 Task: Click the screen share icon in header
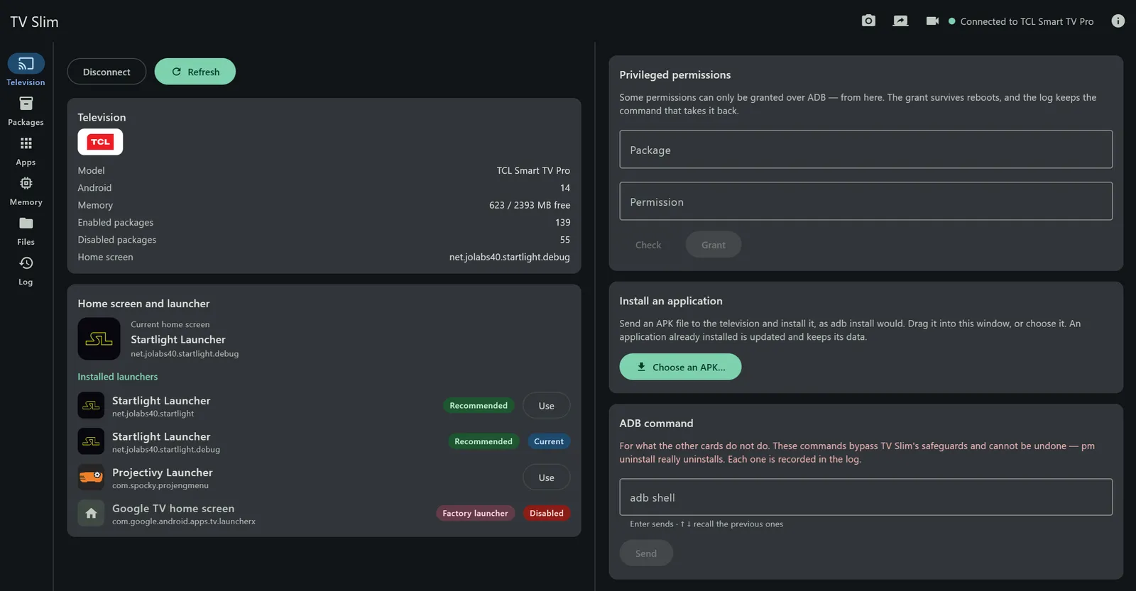[x=900, y=21]
